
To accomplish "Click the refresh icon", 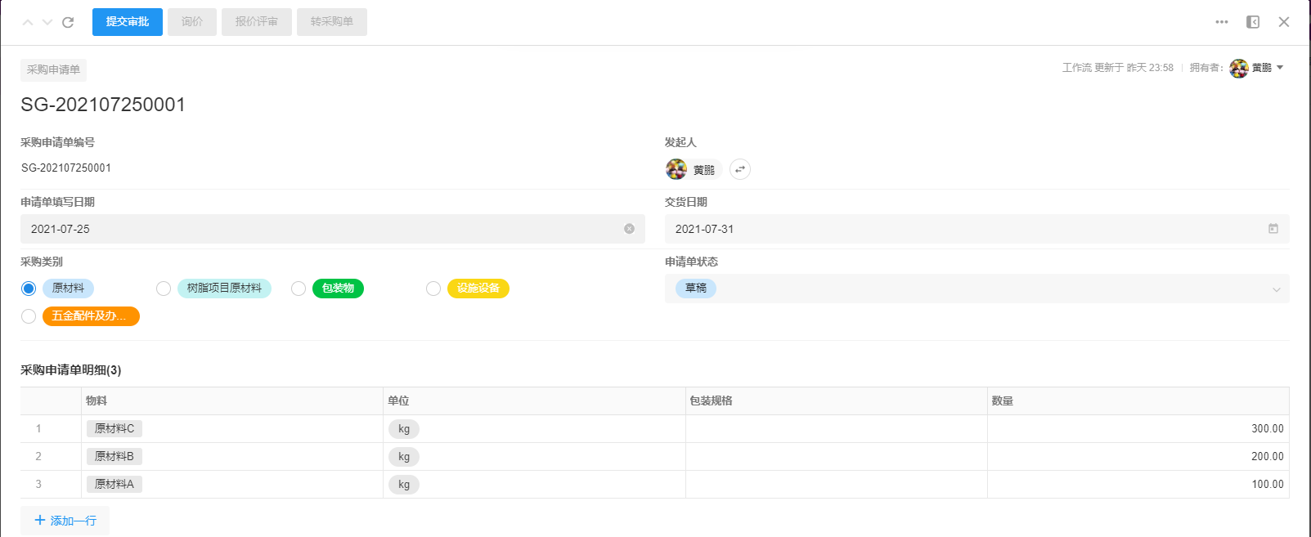I will tap(68, 22).
